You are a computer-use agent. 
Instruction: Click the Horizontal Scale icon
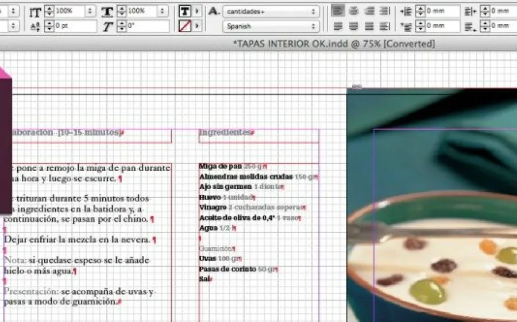(x=107, y=12)
